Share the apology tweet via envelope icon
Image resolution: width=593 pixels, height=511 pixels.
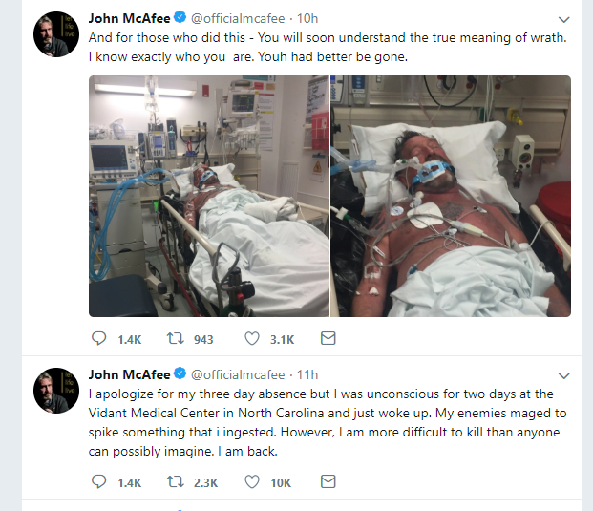coord(328,482)
